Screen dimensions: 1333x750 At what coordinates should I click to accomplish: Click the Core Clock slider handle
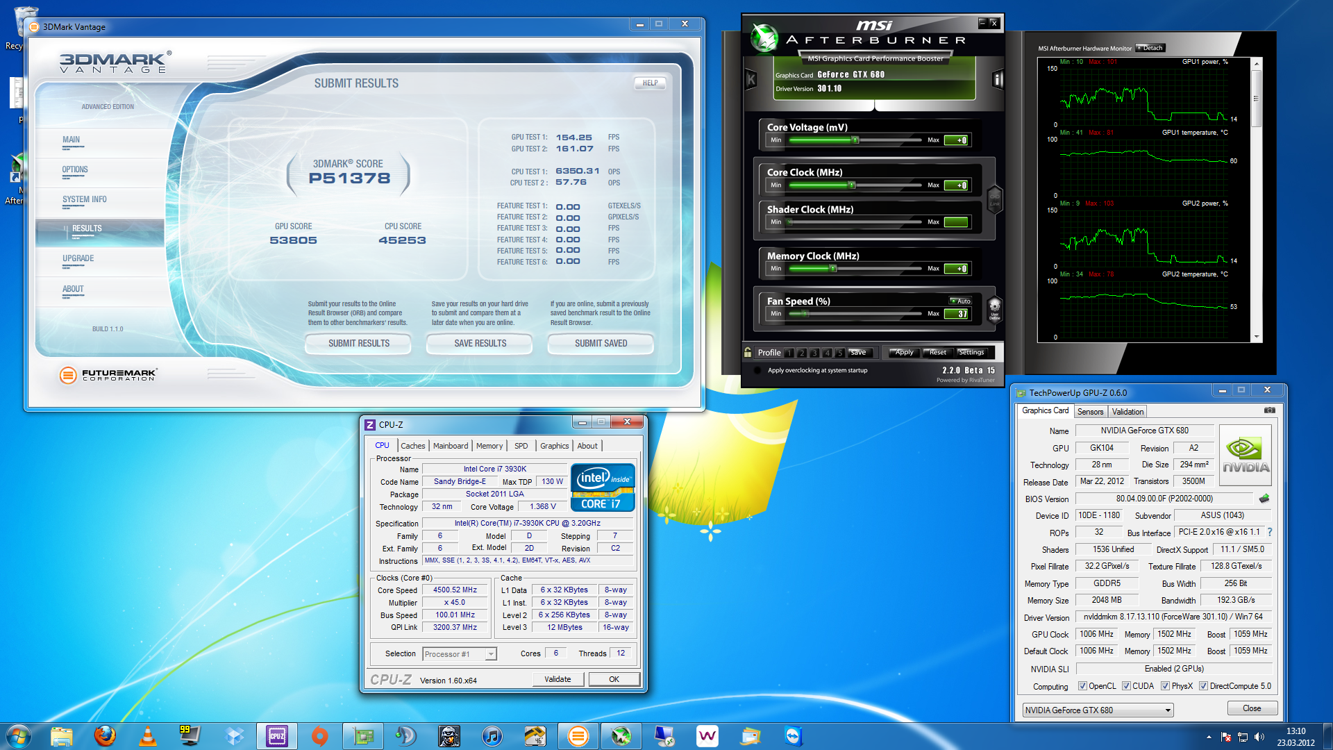tap(852, 185)
